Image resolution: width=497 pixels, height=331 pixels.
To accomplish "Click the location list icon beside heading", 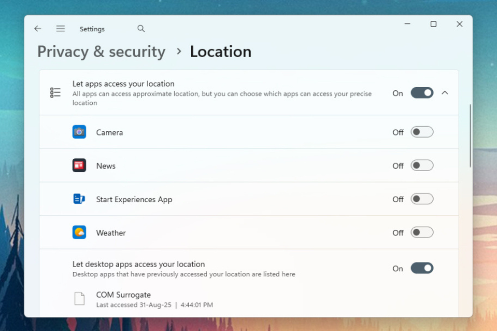I will point(55,93).
